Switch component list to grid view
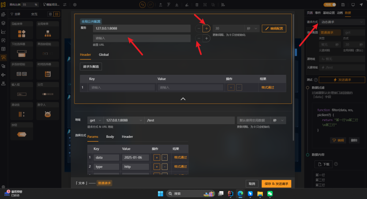The height and width of the screenshot is (199, 367). (56, 14)
